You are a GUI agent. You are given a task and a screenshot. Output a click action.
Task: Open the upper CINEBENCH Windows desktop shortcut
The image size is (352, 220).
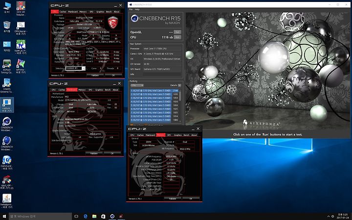pyautogui.click(x=7, y=124)
